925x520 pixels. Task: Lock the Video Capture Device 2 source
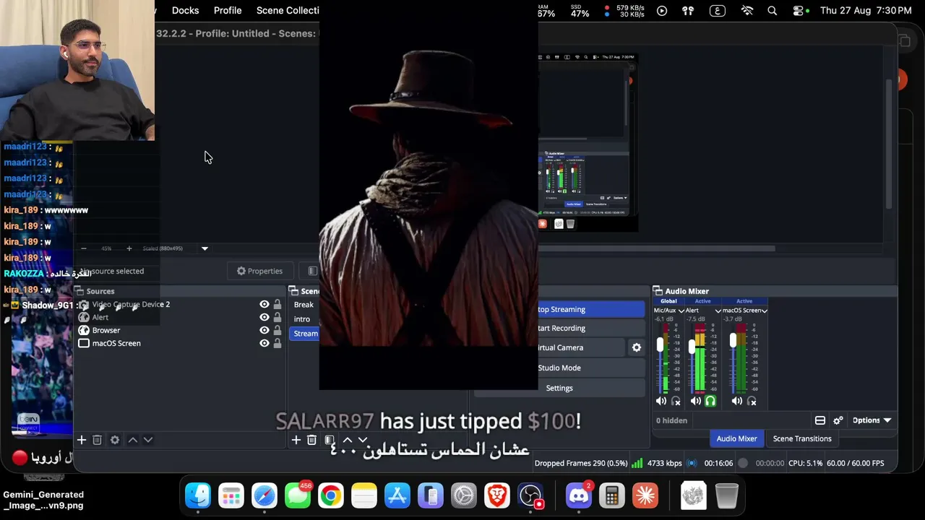277,305
